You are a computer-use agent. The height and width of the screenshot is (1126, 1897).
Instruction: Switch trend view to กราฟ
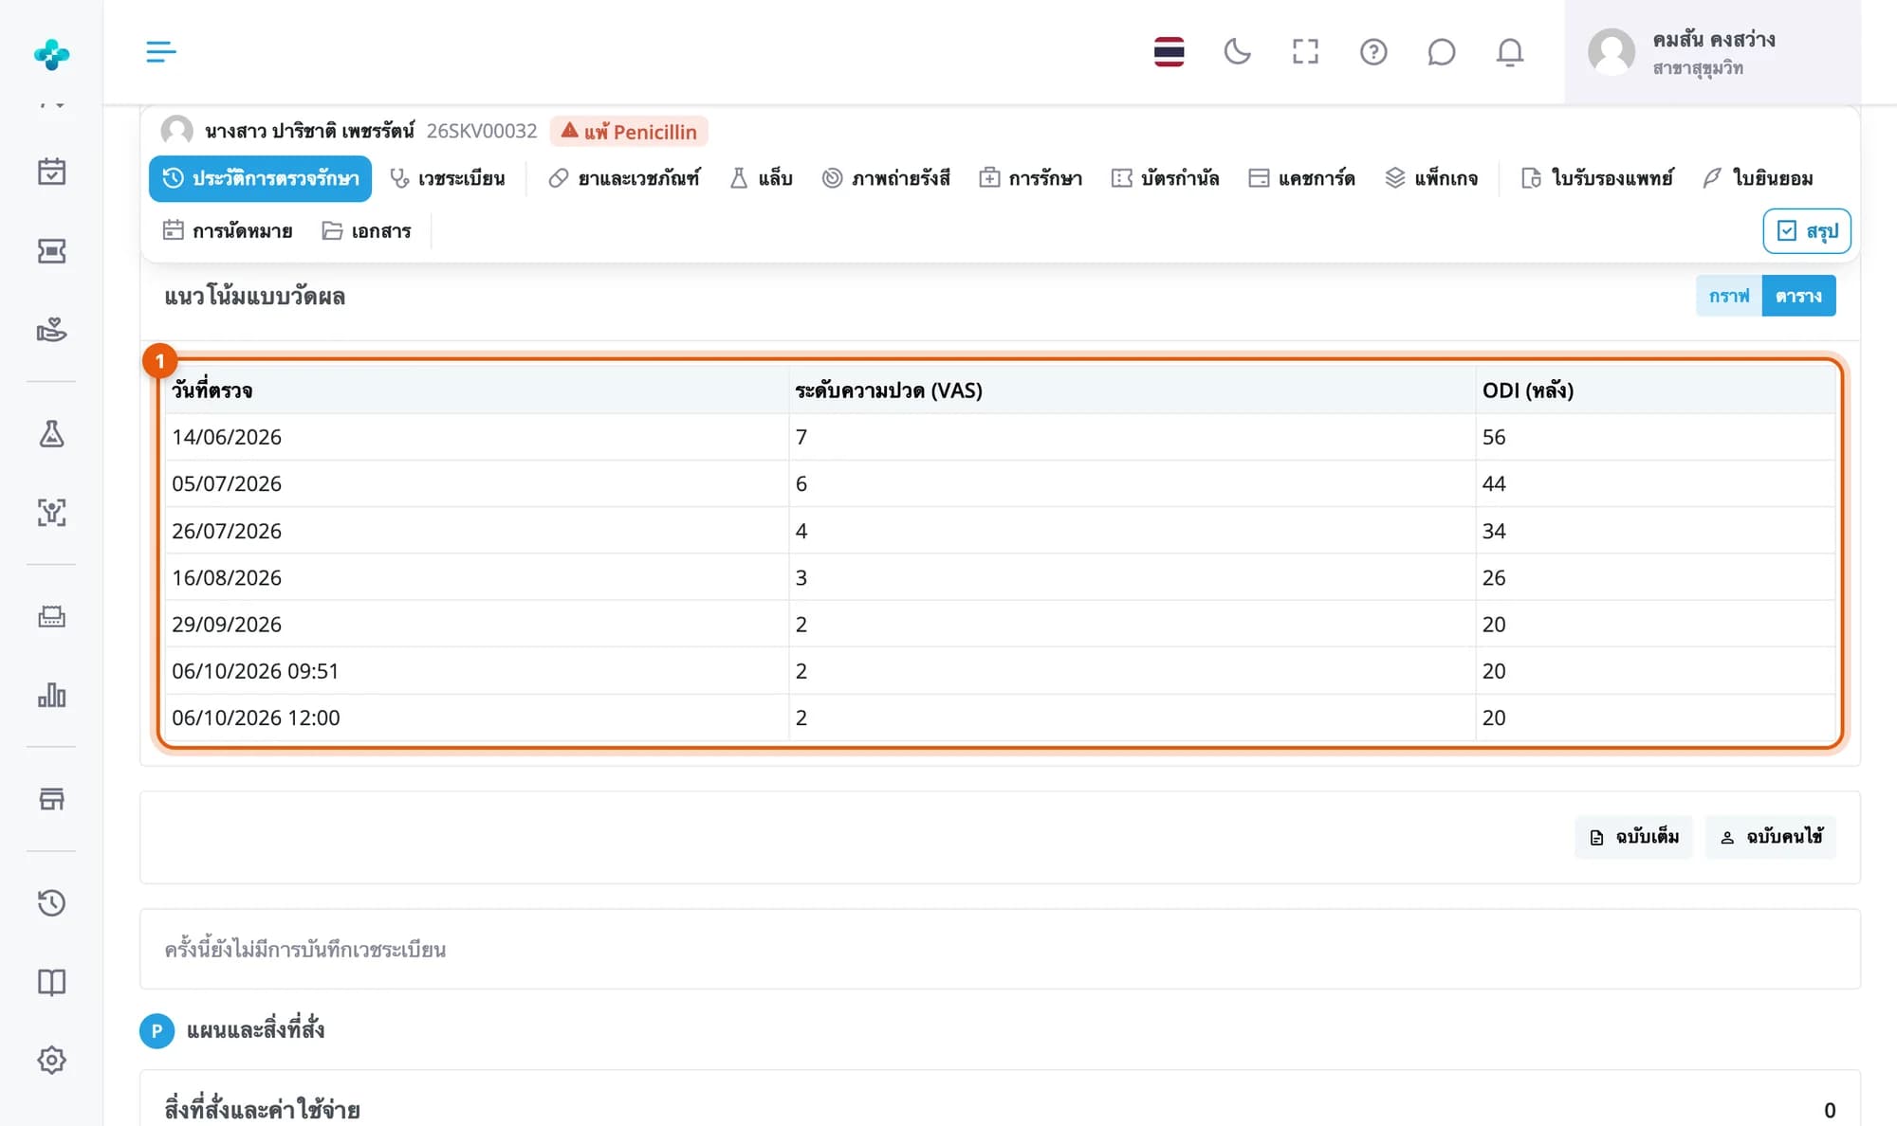(1729, 296)
